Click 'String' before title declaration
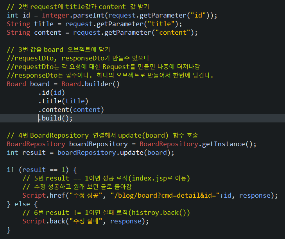 click(18, 24)
